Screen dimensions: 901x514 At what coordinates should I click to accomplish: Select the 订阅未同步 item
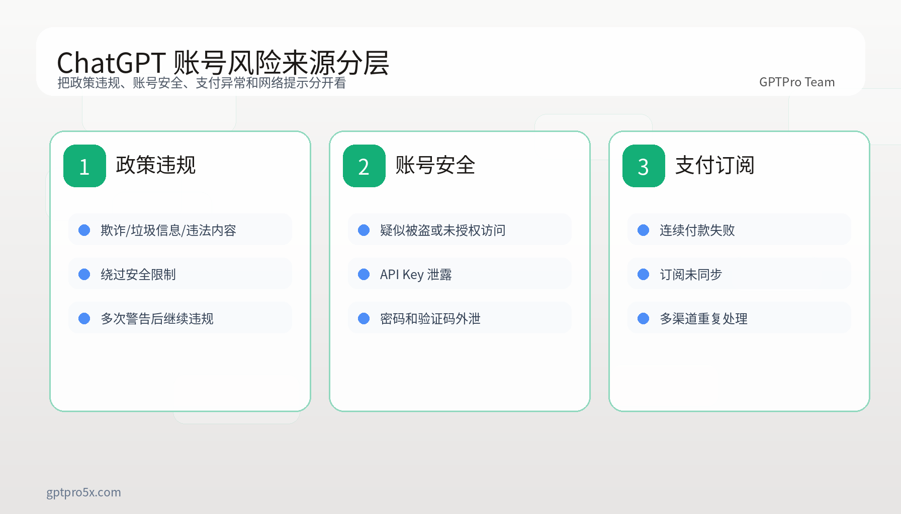coord(739,274)
